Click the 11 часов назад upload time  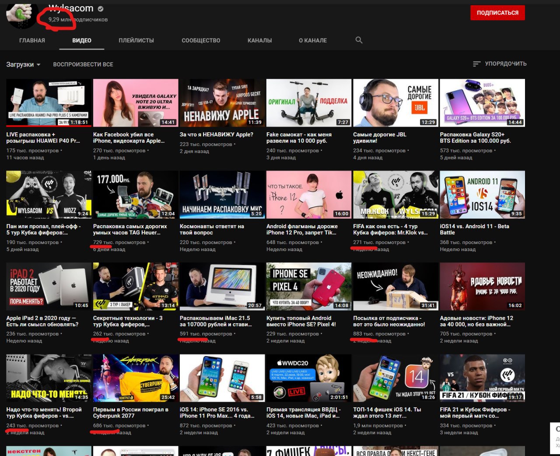tap(25, 157)
